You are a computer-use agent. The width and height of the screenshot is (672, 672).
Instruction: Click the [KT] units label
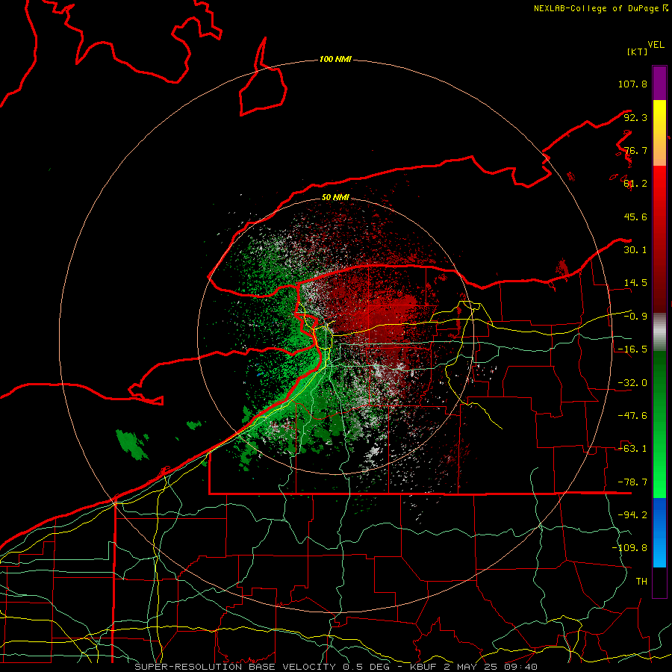click(638, 52)
